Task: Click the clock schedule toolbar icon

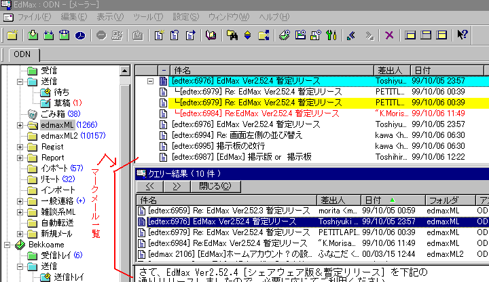Action: coord(80,35)
